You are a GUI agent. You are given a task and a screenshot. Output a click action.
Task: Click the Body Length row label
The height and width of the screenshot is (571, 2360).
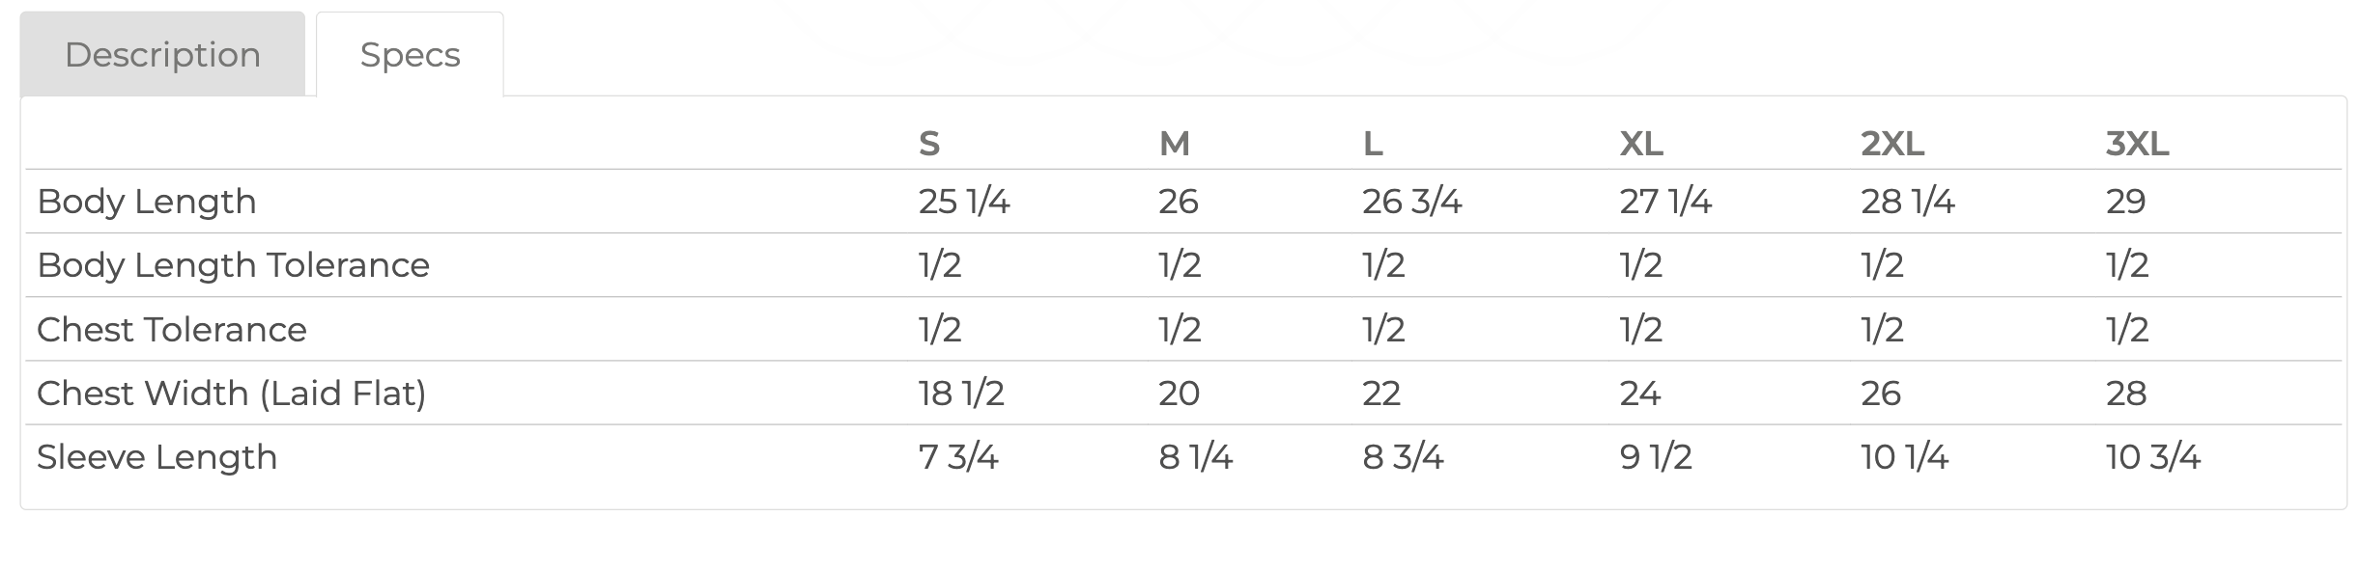click(147, 202)
